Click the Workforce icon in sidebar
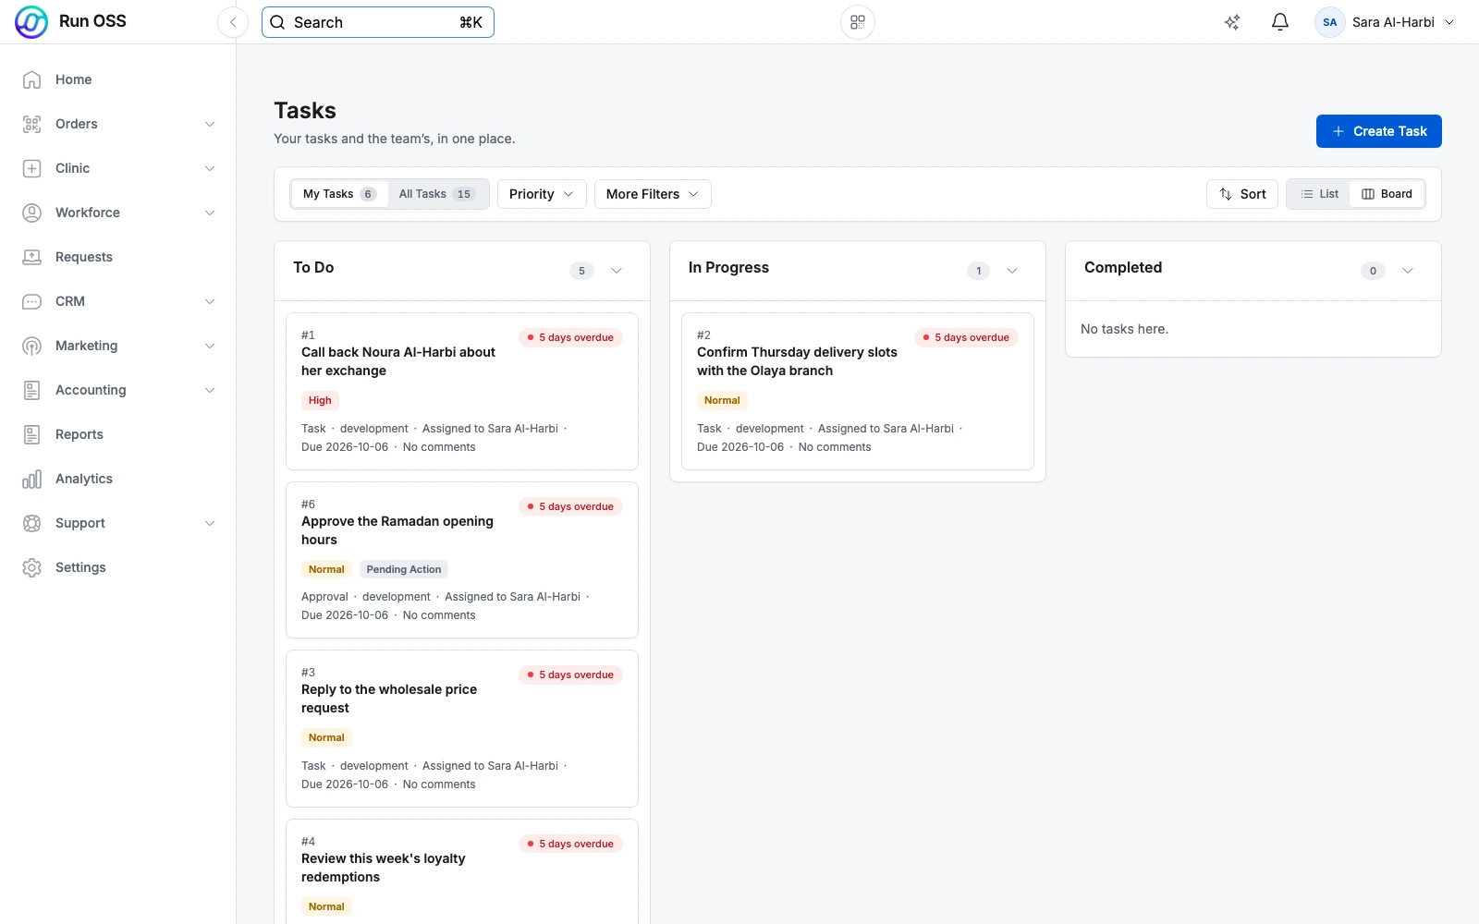The height and width of the screenshot is (924, 1479). pyautogui.click(x=32, y=213)
